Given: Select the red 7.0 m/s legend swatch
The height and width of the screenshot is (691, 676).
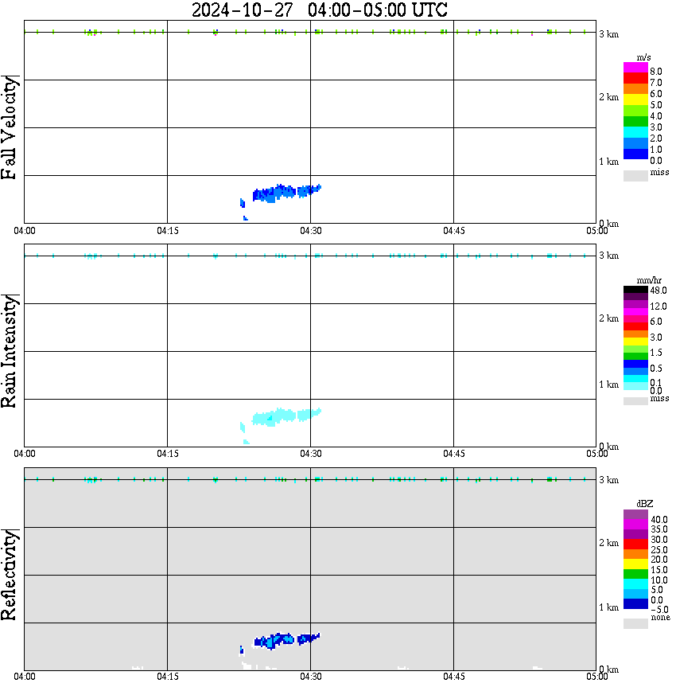Looking at the screenshot, I should click(x=635, y=79).
